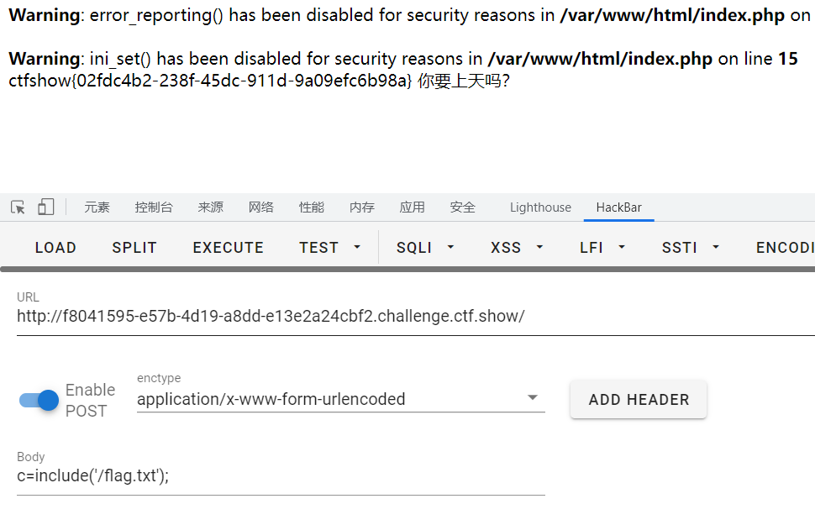The height and width of the screenshot is (525, 815).
Task: Expand the TEST dropdown arrow
Action: (357, 248)
